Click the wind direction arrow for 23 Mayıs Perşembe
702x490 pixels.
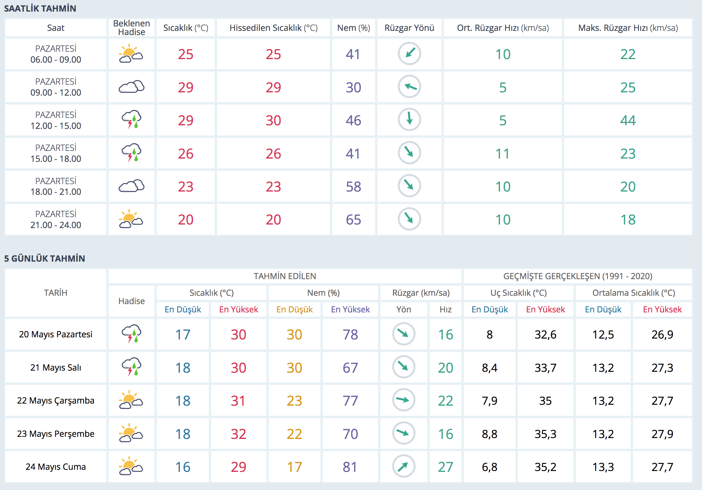pyautogui.click(x=403, y=433)
